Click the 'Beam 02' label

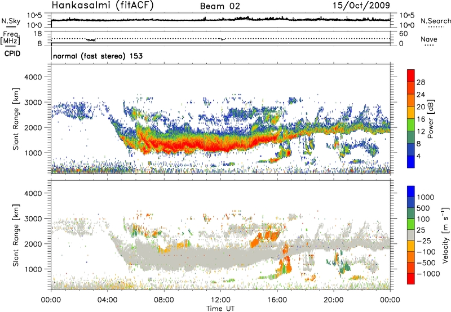click(x=220, y=6)
